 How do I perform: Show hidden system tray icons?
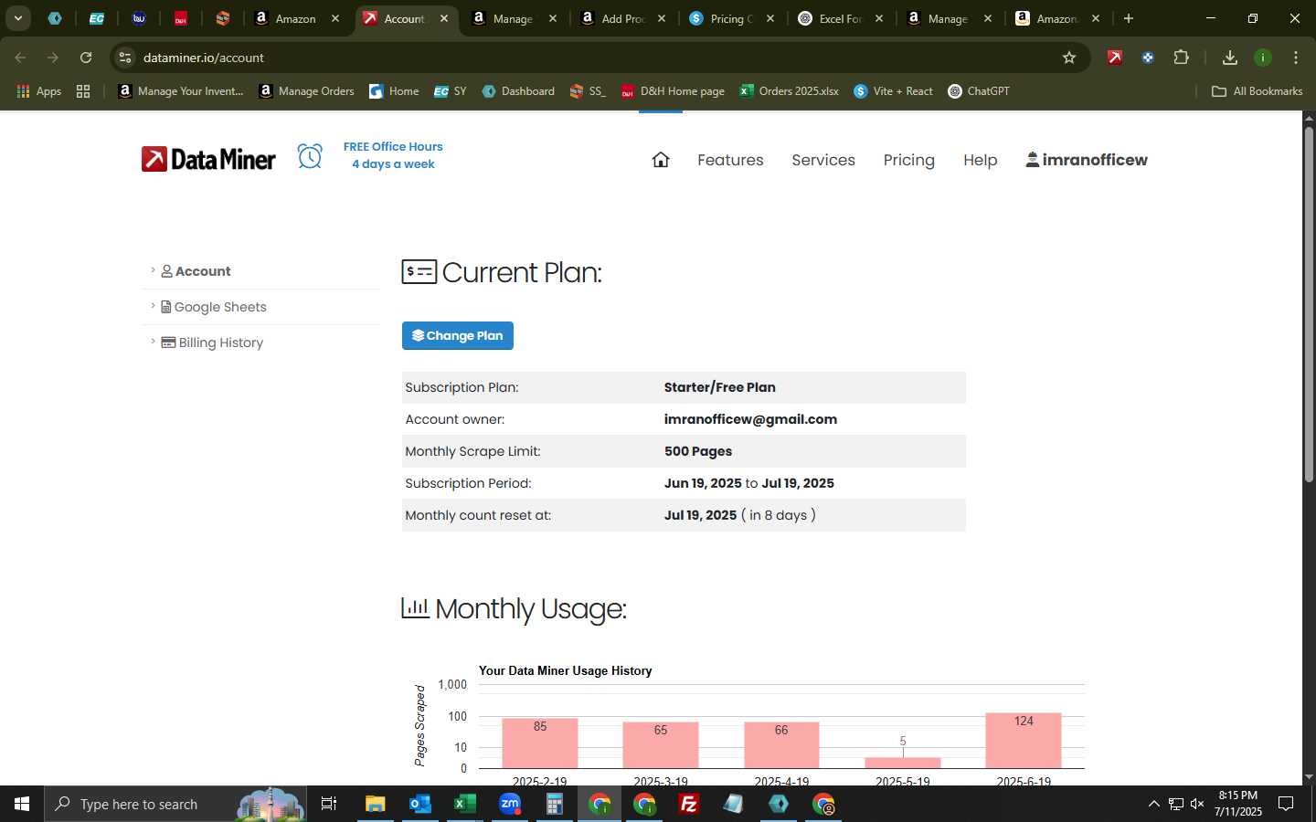[x=1153, y=804]
